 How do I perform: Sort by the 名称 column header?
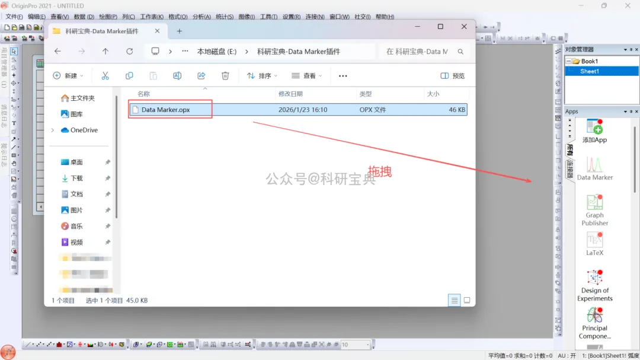(x=143, y=94)
